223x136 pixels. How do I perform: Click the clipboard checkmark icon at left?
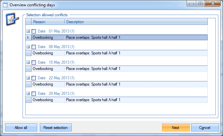click(x=12, y=19)
